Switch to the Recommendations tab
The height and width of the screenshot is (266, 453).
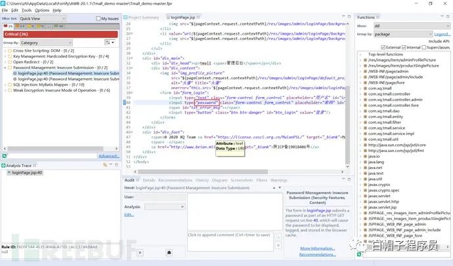tap(175, 180)
